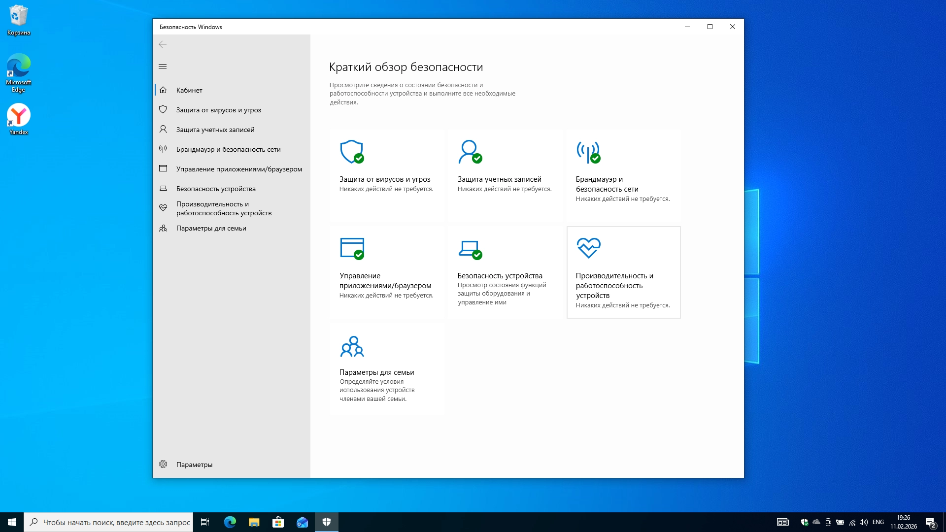Viewport: 946px width, 532px height.
Task: Open Microsoft Edge from the taskbar
Action: (x=230, y=522)
